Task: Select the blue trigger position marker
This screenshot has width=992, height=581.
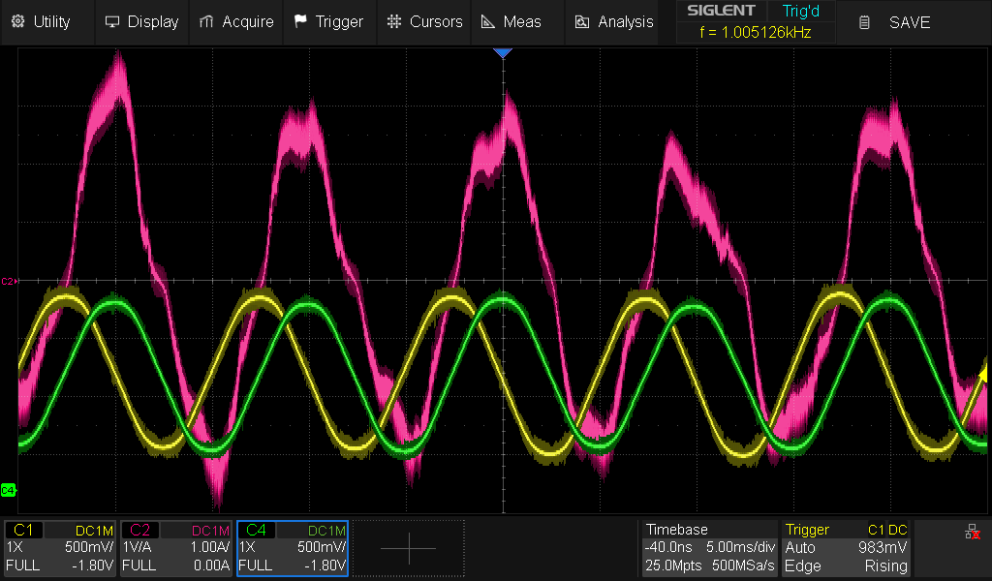Action: (x=502, y=53)
